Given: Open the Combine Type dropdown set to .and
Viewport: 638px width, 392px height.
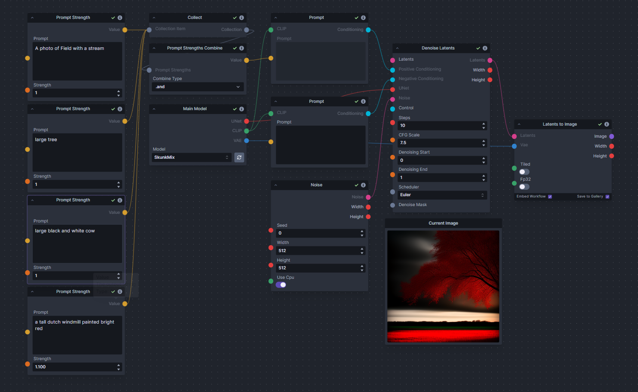Looking at the screenshot, I should [197, 86].
